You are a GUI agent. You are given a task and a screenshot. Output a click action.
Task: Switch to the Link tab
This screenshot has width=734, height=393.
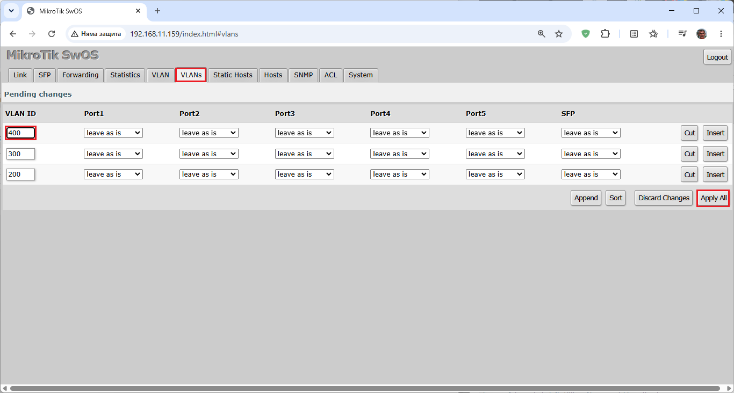pos(20,75)
